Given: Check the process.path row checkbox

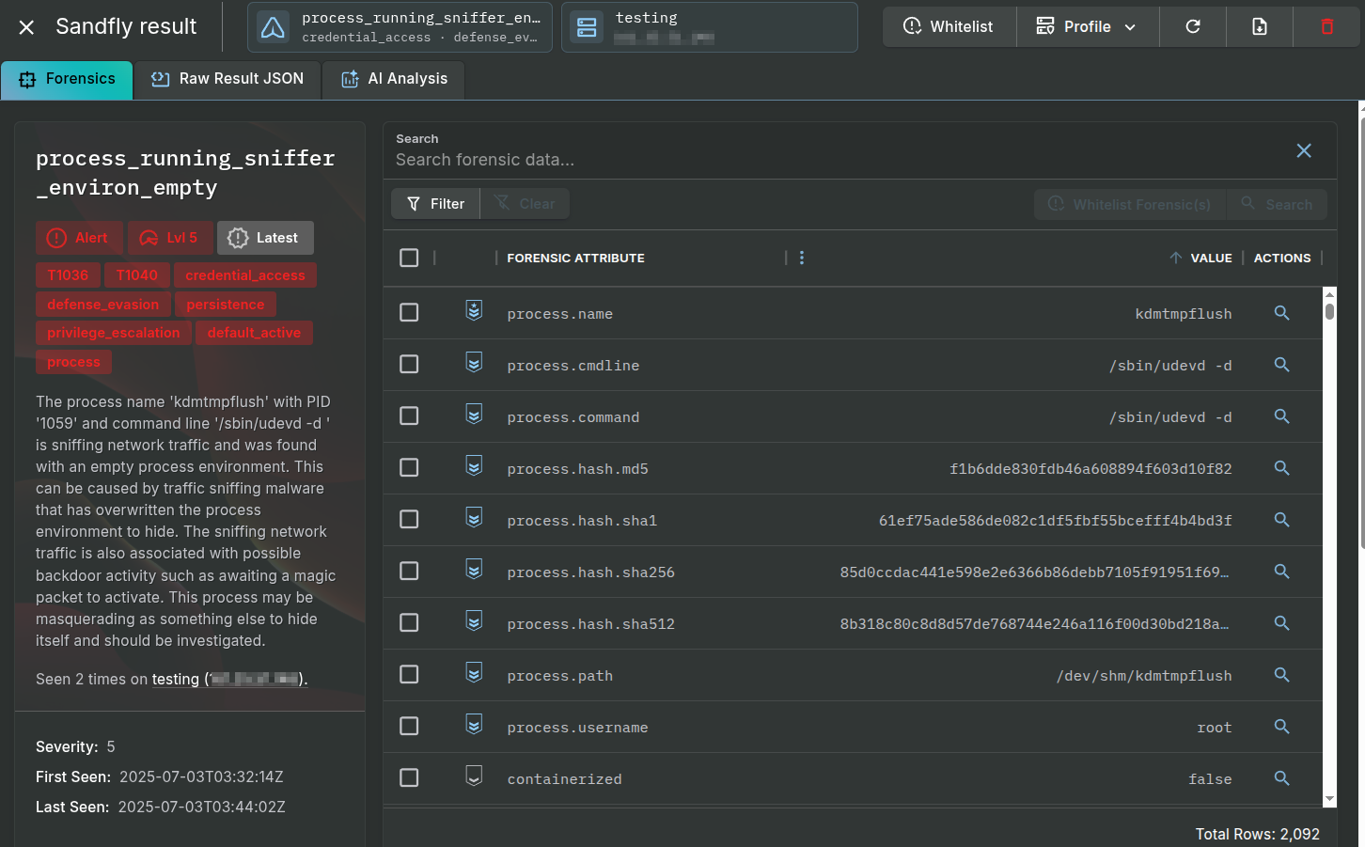Looking at the screenshot, I should pos(409,674).
